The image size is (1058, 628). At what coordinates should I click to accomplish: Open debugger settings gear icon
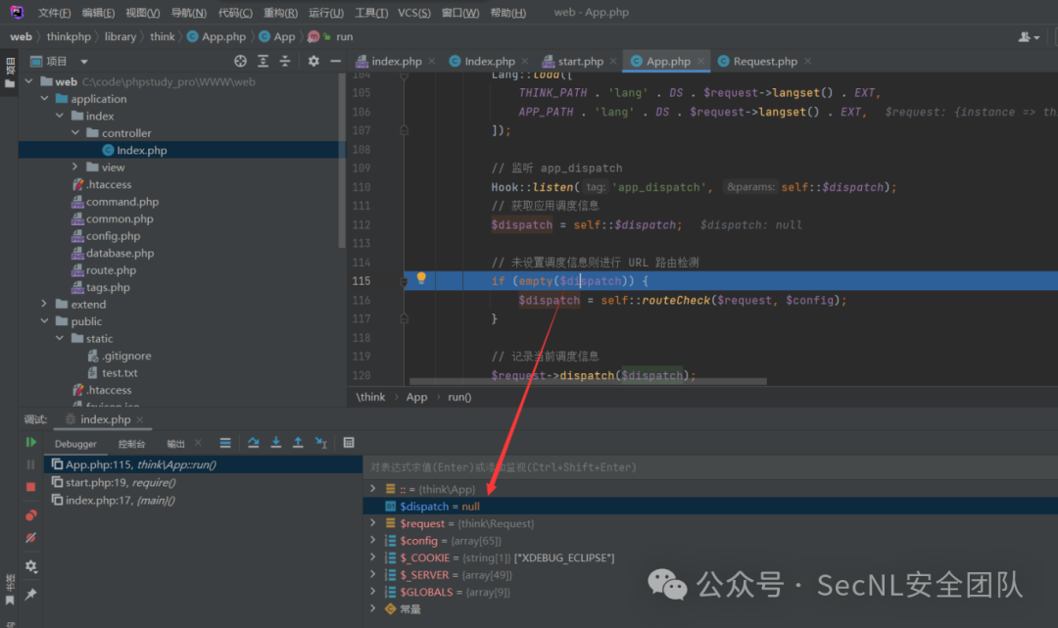(31, 566)
